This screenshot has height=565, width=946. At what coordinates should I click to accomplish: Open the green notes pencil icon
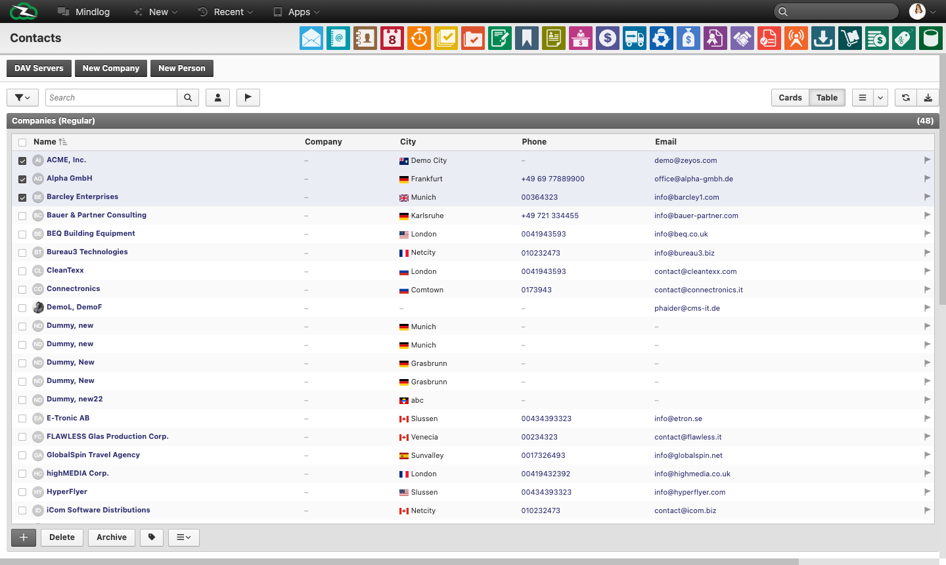(x=500, y=38)
